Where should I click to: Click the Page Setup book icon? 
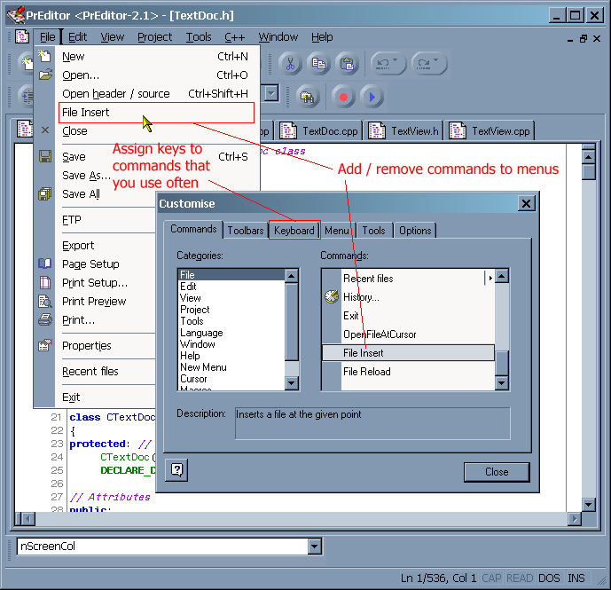click(45, 264)
